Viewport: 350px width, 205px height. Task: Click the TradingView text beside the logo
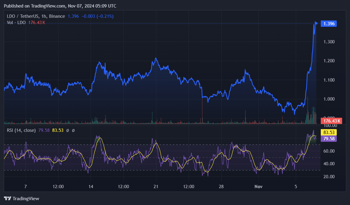[26, 198]
